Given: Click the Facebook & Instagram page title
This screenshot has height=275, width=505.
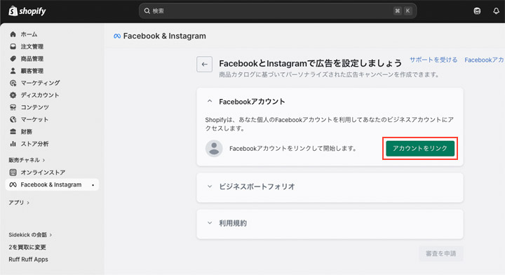Looking at the screenshot, I should point(165,36).
